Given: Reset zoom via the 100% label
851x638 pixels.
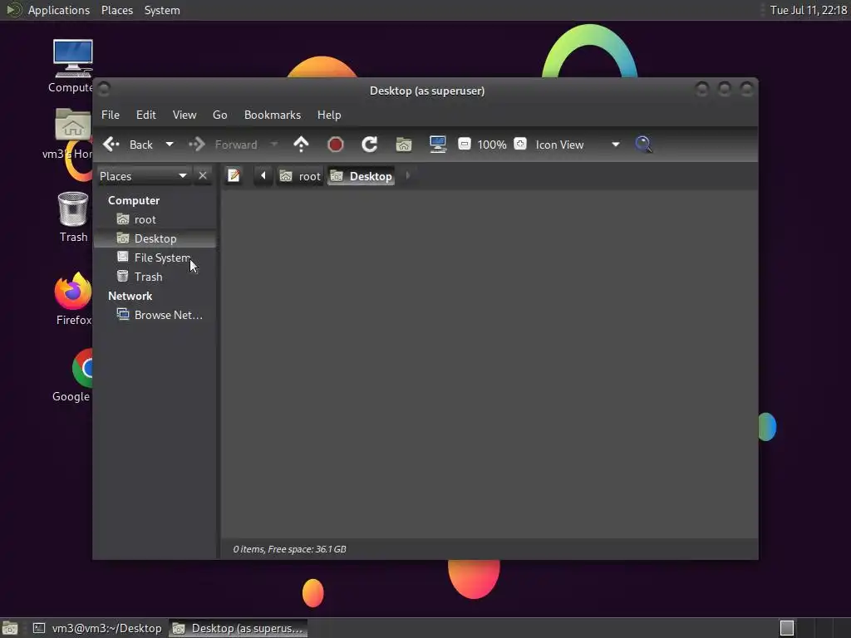Looking at the screenshot, I should [x=492, y=145].
